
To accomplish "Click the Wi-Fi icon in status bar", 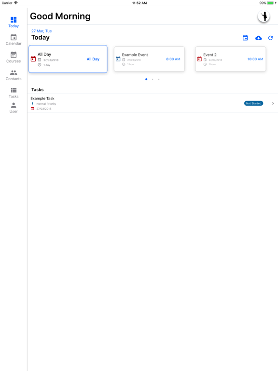I will (15, 3).
